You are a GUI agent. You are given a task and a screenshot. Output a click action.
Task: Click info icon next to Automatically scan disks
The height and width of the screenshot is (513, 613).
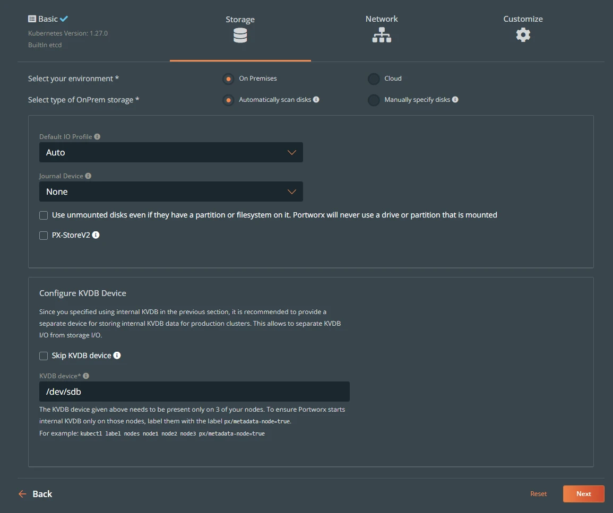click(x=316, y=100)
